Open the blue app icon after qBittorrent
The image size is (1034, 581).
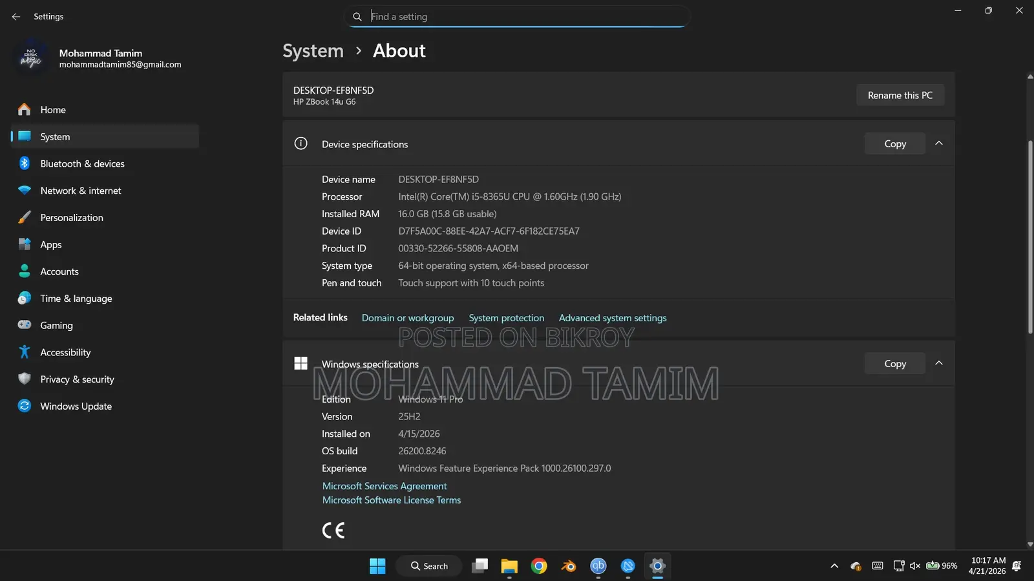pyautogui.click(x=628, y=566)
